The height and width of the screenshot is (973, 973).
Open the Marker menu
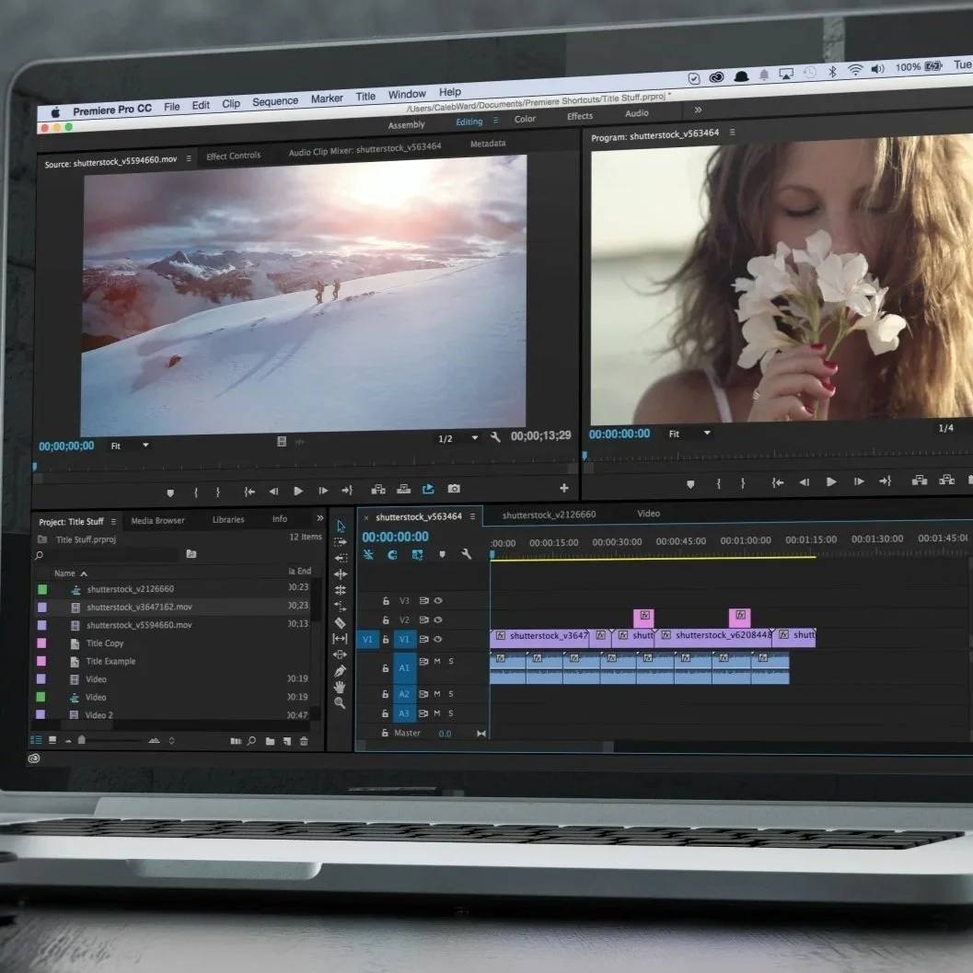[327, 98]
